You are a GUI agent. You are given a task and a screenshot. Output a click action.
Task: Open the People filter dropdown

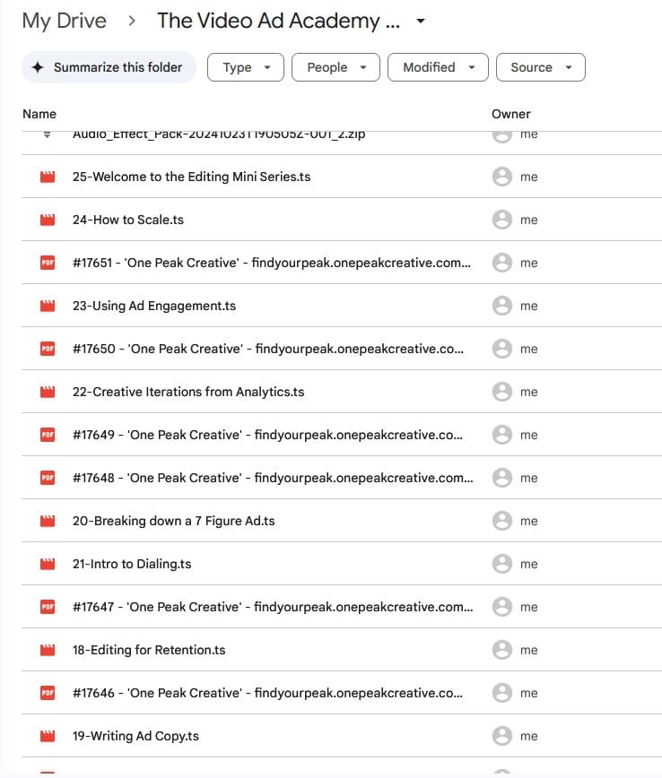336,67
